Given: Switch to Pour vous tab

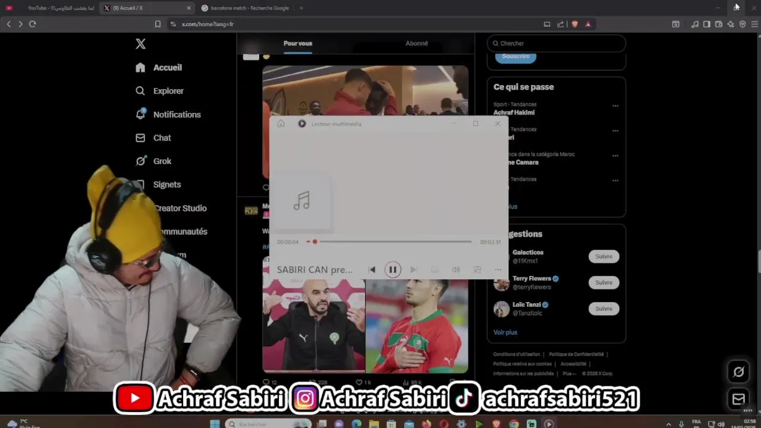Looking at the screenshot, I should coord(298,43).
